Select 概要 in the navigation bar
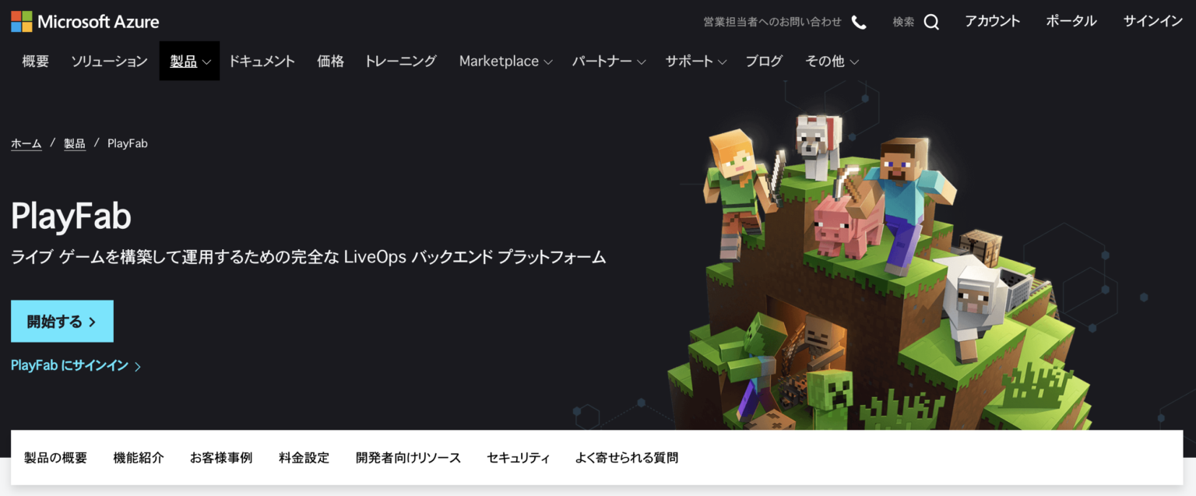Image resolution: width=1196 pixels, height=496 pixels. pos(36,61)
